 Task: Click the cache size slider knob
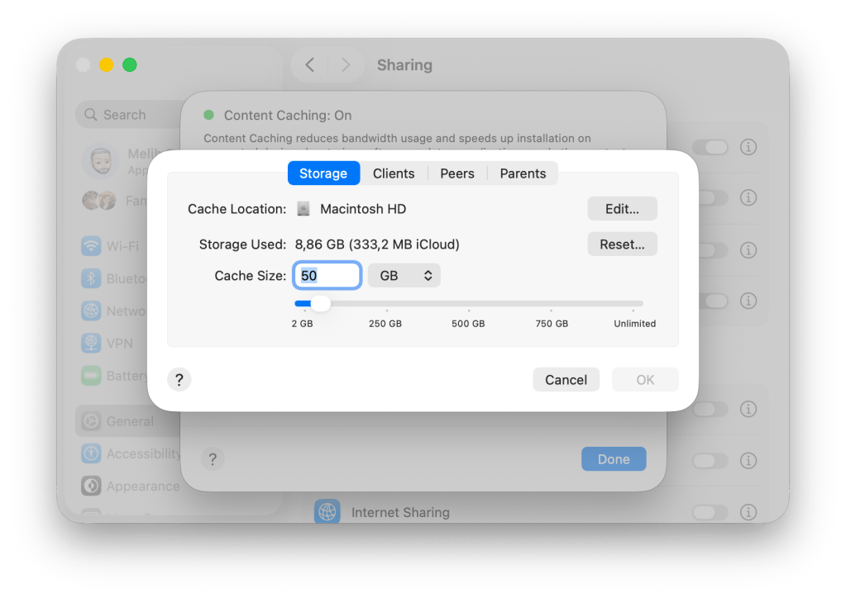[320, 304]
